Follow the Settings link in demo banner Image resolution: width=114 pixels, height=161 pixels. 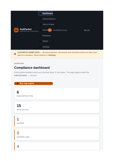coord(52,55)
